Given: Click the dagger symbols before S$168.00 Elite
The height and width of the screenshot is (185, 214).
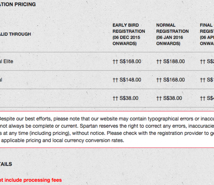Looking at the screenshot, I should pyautogui.click(x=115, y=62).
